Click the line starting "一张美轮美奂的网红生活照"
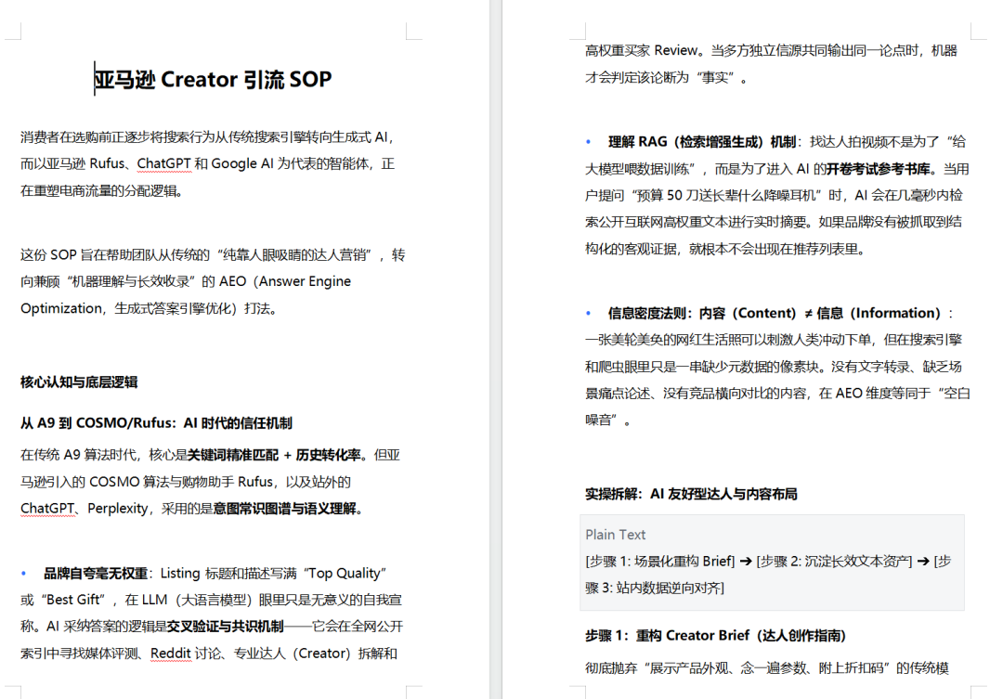The height and width of the screenshot is (699, 1003). [x=774, y=340]
